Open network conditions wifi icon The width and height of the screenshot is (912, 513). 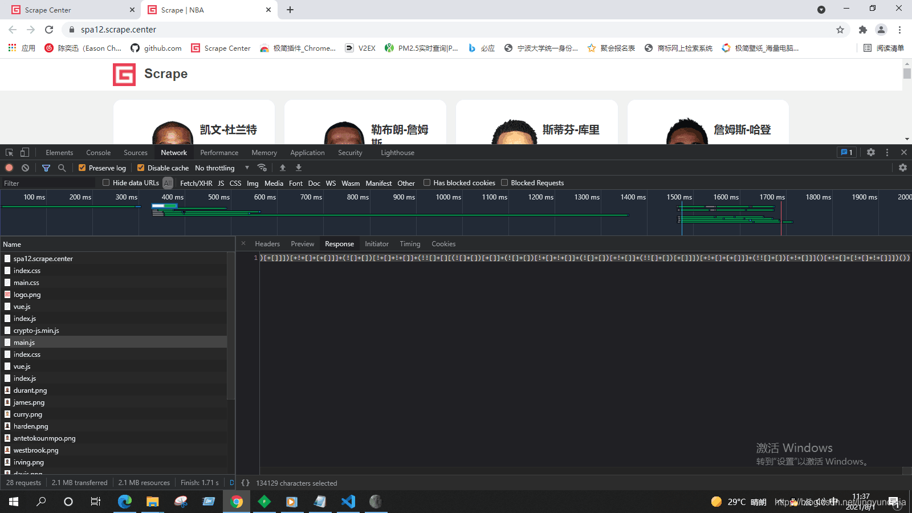[262, 168]
